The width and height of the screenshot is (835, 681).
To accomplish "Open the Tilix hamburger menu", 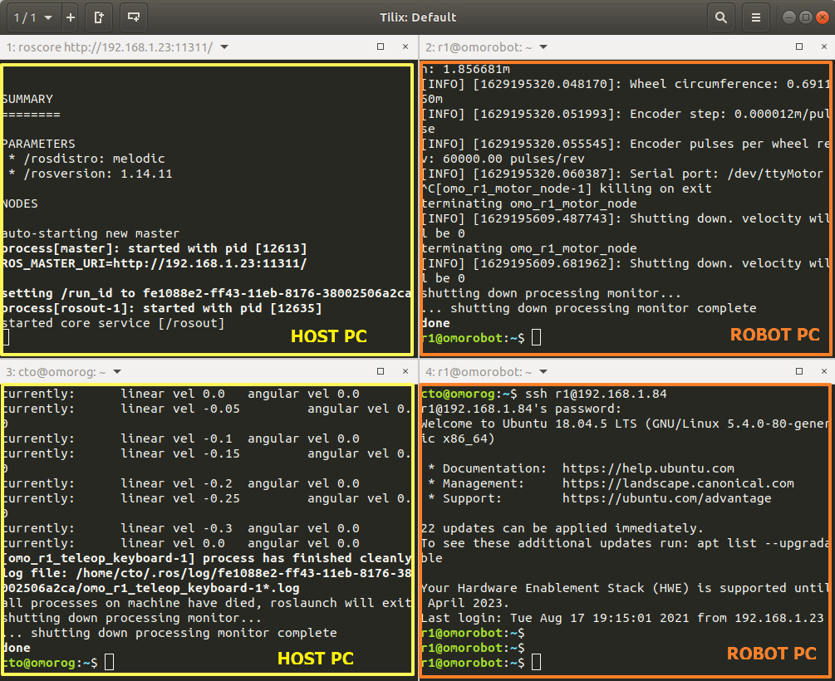I will tap(755, 17).
